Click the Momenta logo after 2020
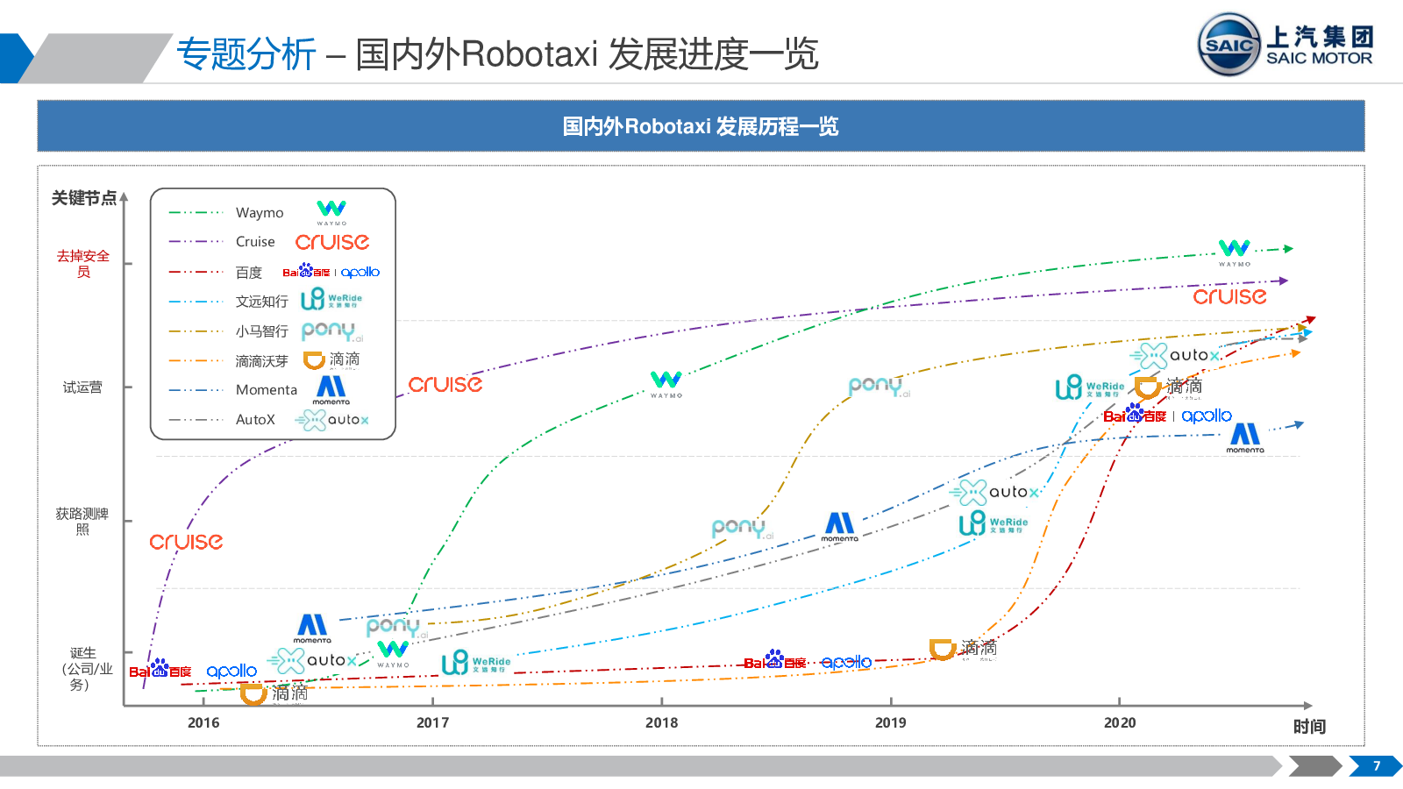 [x=1245, y=437]
